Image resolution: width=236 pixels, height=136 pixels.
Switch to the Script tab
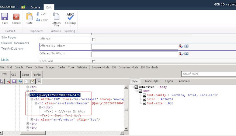coord(25,75)
